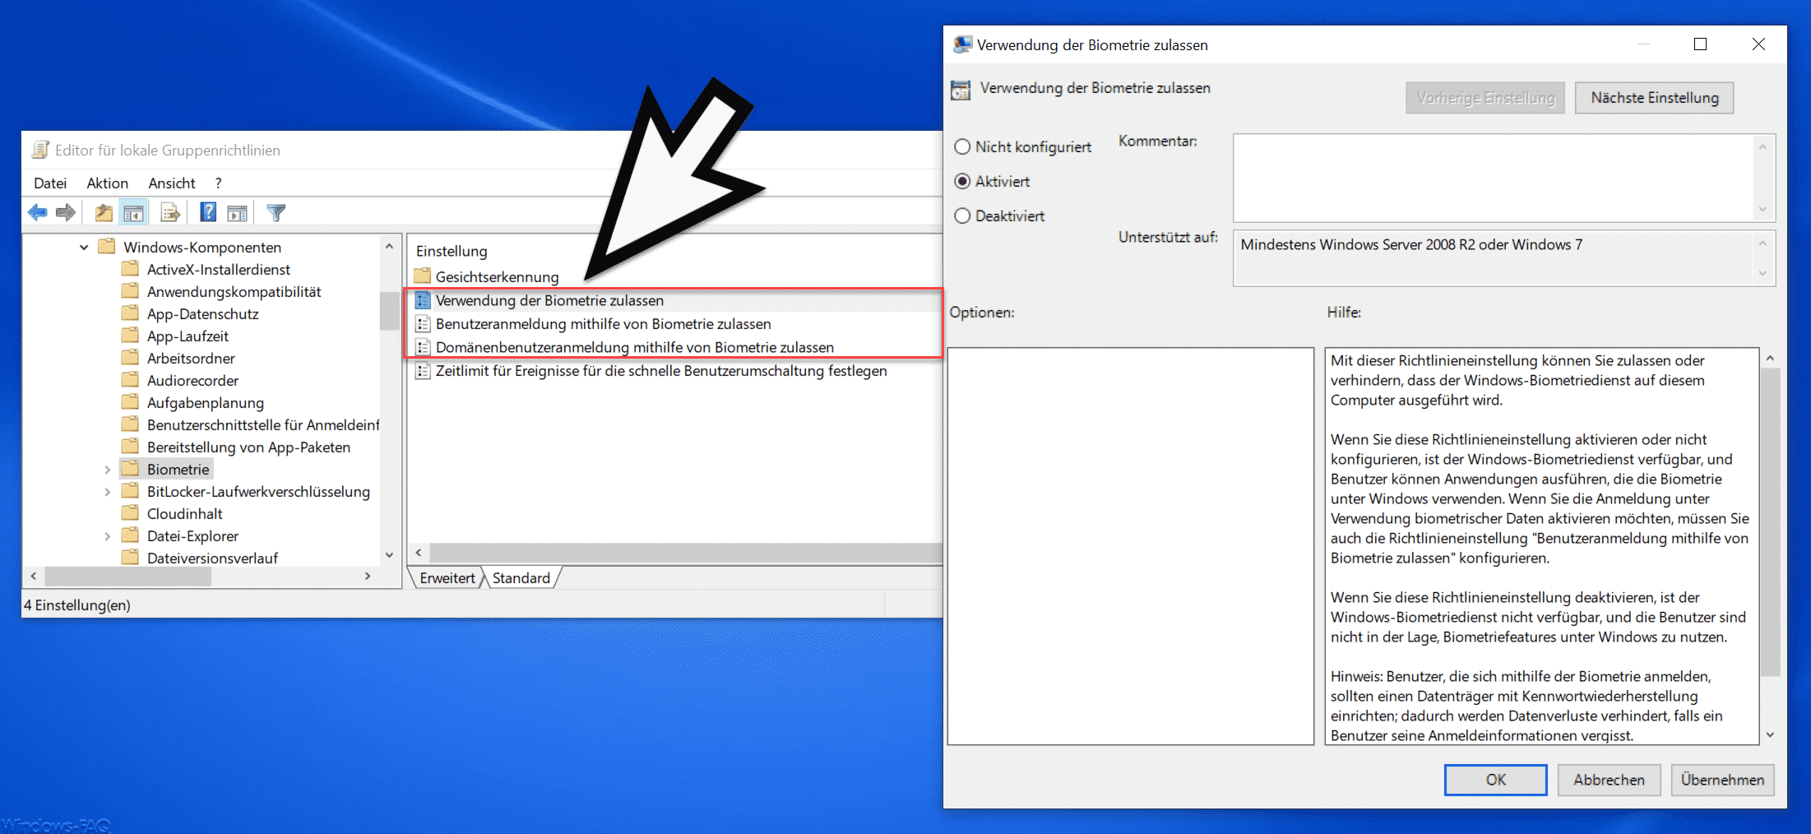Viewport: 1811px width, 834px height.
Task: Select the Anwendungskompatibilität tree item
Action: coord(234,291)
